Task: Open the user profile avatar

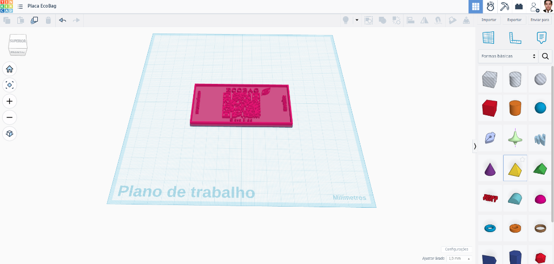Action: (548, 6)
